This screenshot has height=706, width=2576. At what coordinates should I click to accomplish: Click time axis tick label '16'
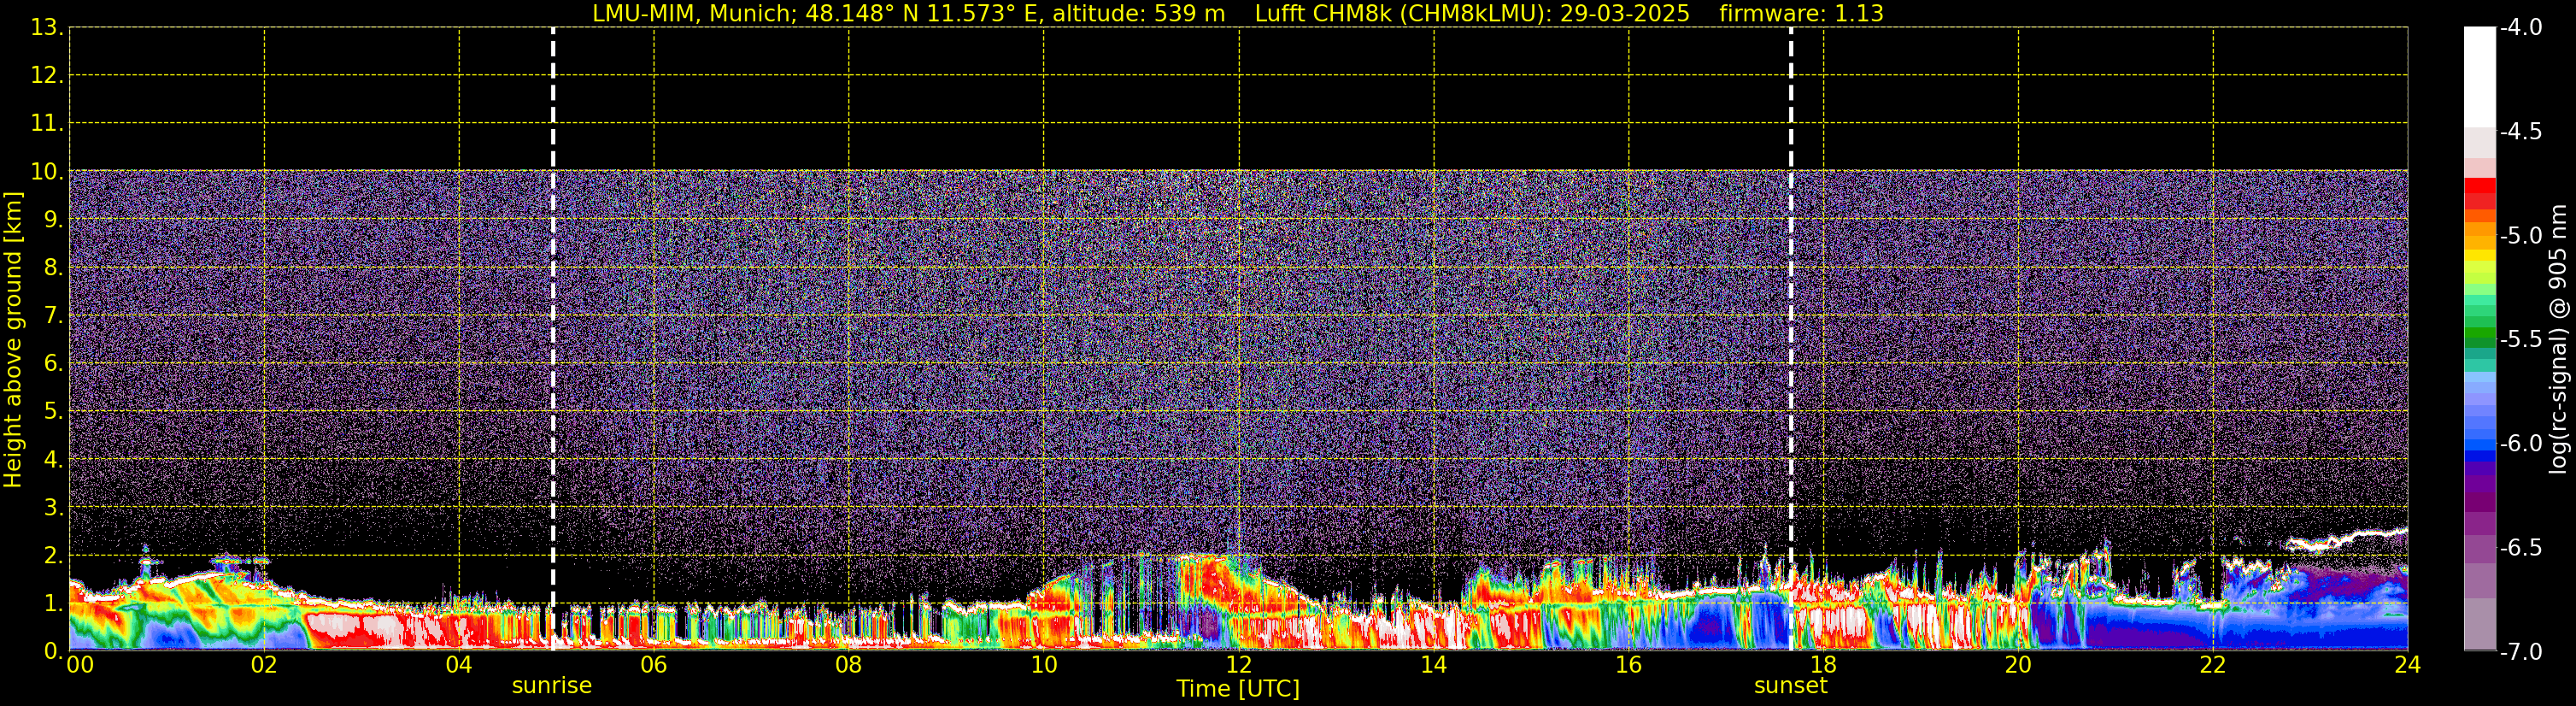1629,665
